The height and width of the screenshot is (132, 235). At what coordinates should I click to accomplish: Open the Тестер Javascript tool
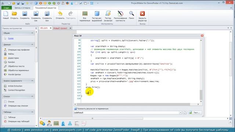[108, 16]
